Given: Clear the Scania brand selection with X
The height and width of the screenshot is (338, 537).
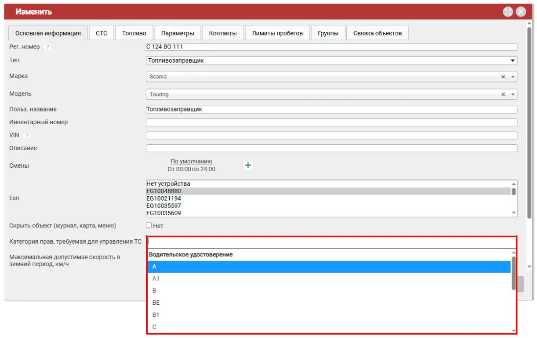Looking at the screenshot, I should (x=503, y=77).
